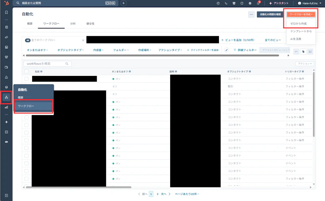Expand the オブジェクトタイプ filter dropdown
The width and height of the screenshot is (325, 201).
(70, 50)
